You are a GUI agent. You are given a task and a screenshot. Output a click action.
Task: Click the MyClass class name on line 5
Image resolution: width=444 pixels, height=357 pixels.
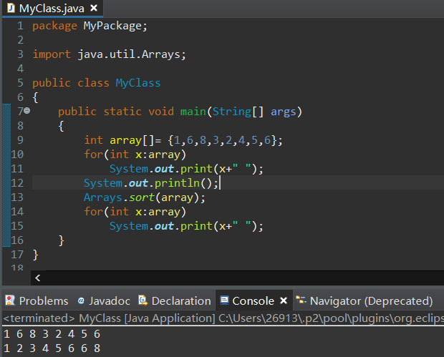(x=138, y=83)
